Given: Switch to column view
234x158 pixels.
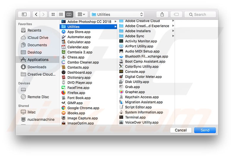Looking at the screenshot, I should [x=69, y=14].
